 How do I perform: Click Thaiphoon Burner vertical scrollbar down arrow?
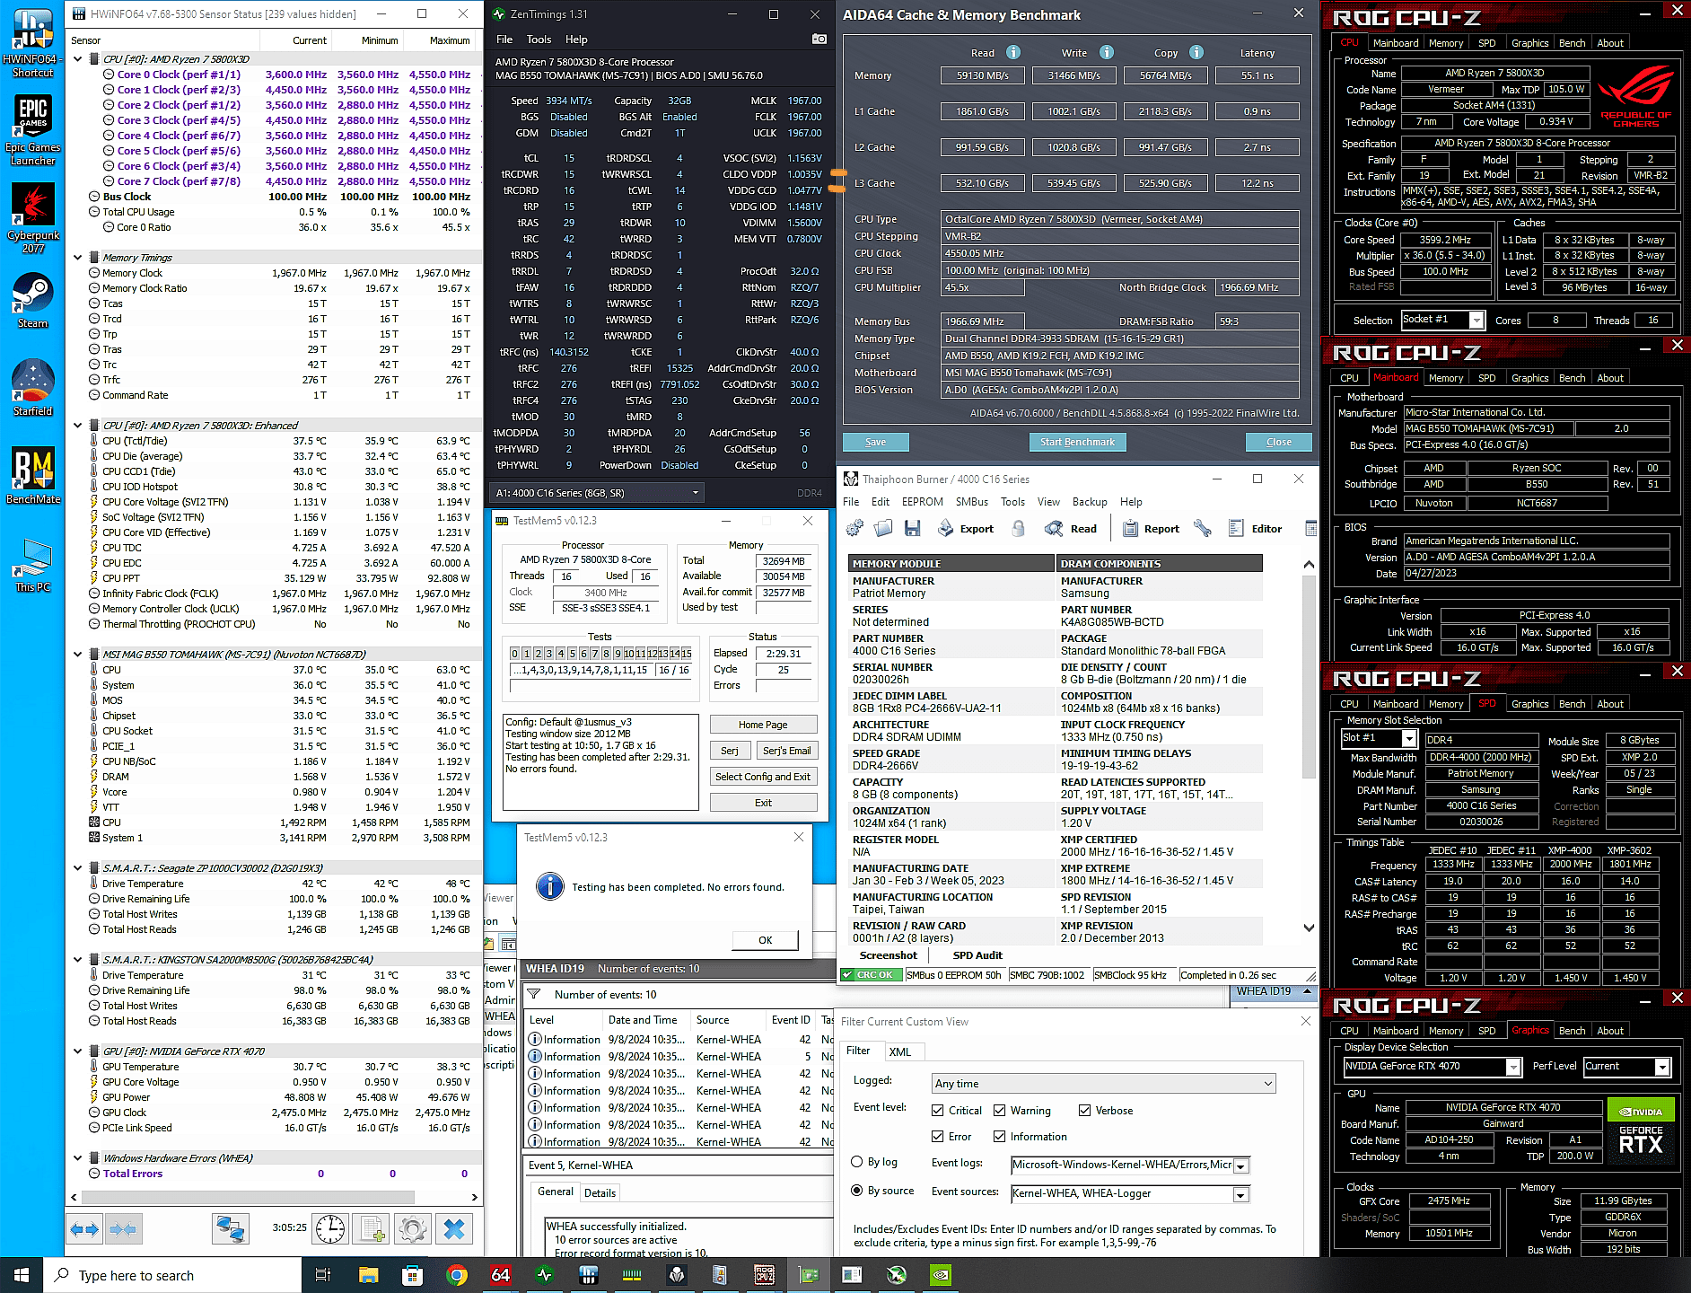1309,928
